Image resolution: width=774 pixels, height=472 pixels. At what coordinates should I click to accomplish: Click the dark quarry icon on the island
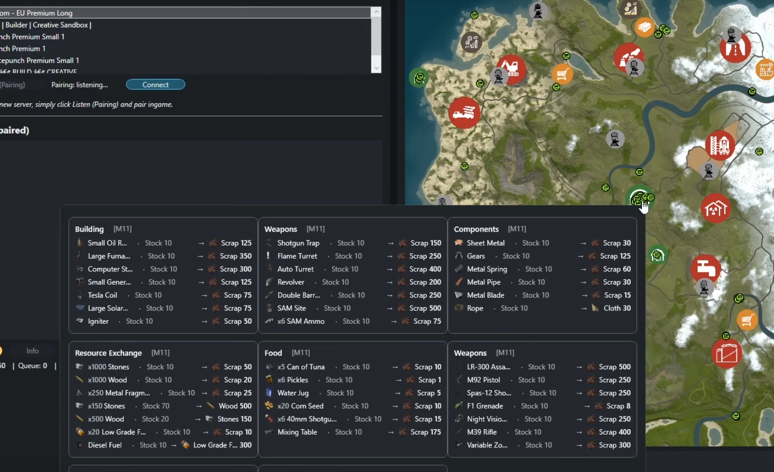[471, 42]
